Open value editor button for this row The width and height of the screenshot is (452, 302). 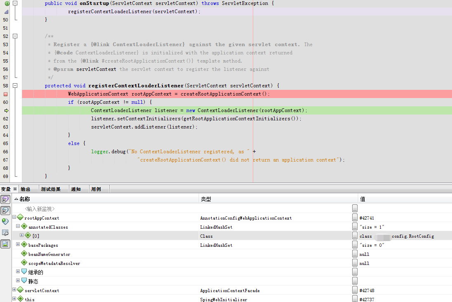355,299
